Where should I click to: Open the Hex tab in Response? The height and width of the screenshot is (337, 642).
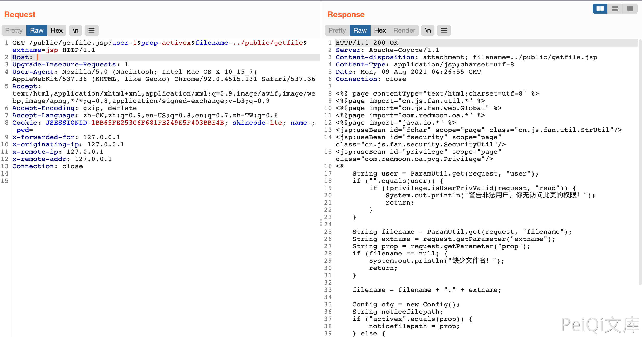(x=380, y=30)
